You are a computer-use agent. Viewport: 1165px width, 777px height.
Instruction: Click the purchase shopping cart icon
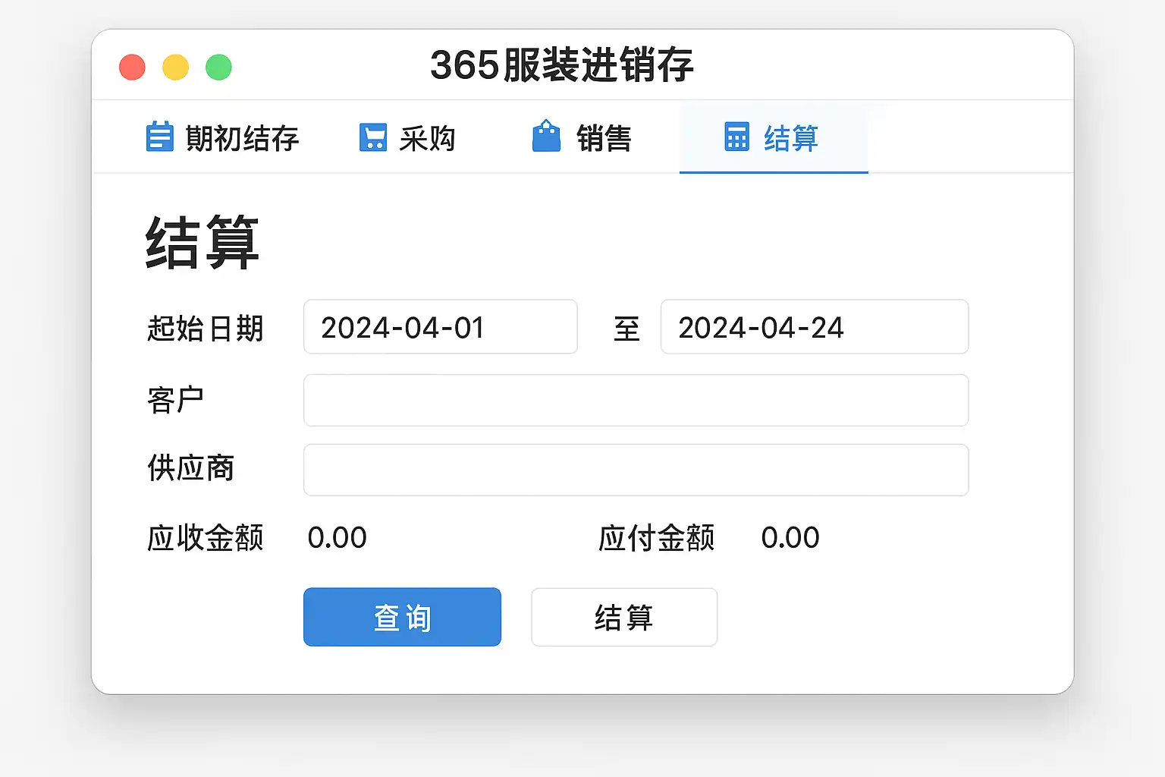click(x=372, y=137)
